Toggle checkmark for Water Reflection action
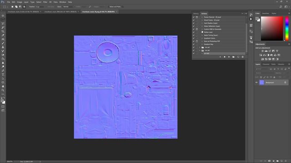The height and width of the screenshot is (163, 291). (x=194, y=26)
